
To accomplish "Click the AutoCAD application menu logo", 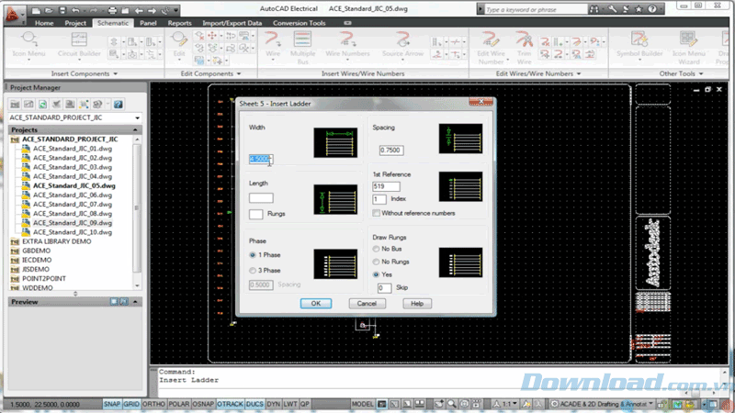I will click(x=12, y=14).
